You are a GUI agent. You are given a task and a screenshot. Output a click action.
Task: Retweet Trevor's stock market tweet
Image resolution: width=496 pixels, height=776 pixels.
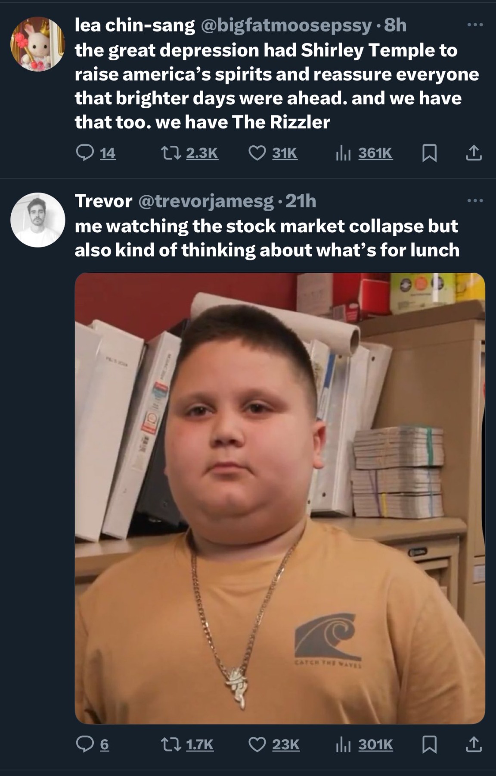(187, 745)
